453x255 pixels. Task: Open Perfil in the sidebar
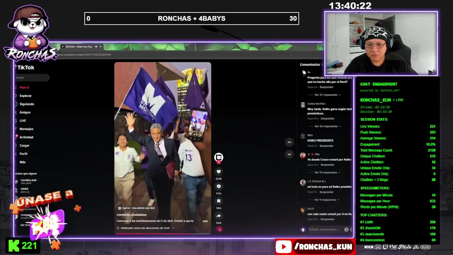[23, 154]
